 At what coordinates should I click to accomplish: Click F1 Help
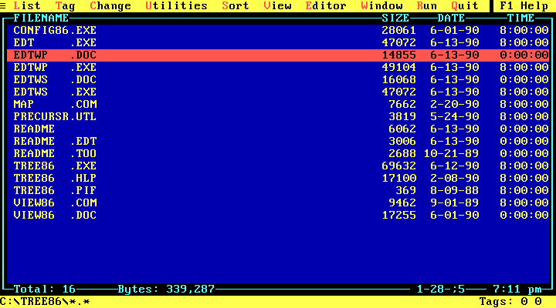point(524,6)
